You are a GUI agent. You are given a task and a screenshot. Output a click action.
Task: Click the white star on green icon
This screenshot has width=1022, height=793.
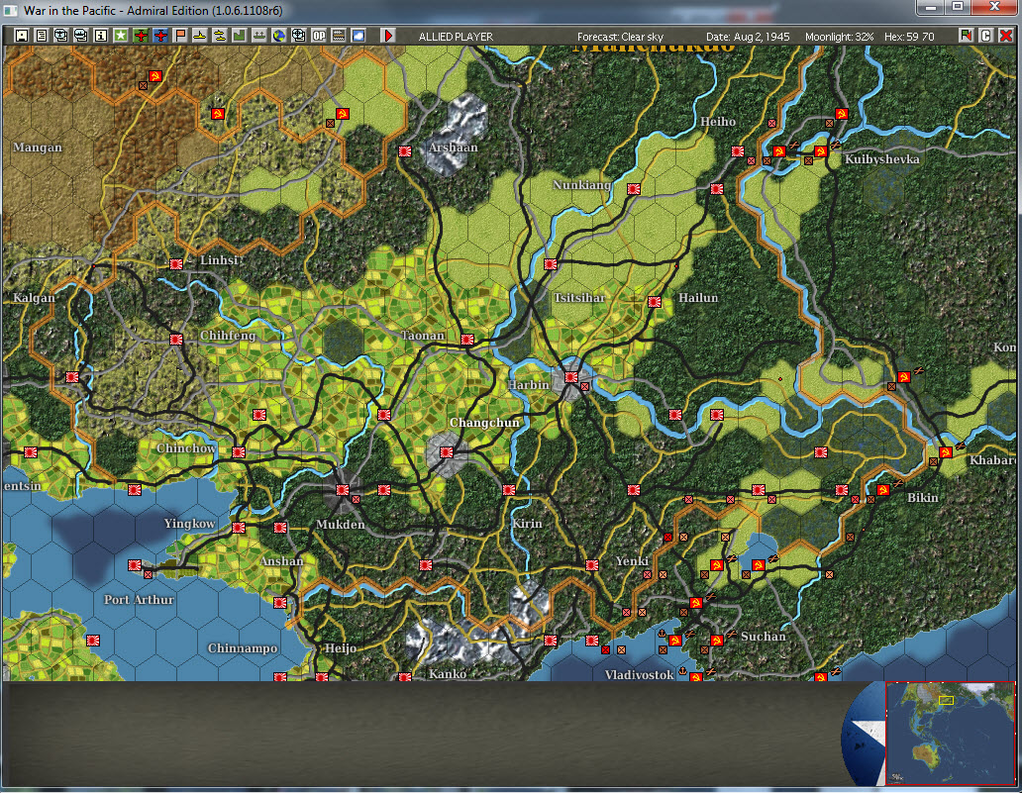click(x=121, y=36)
